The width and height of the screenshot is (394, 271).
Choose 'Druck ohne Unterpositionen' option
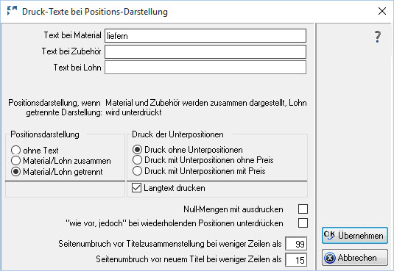click(x=137, y=150)
